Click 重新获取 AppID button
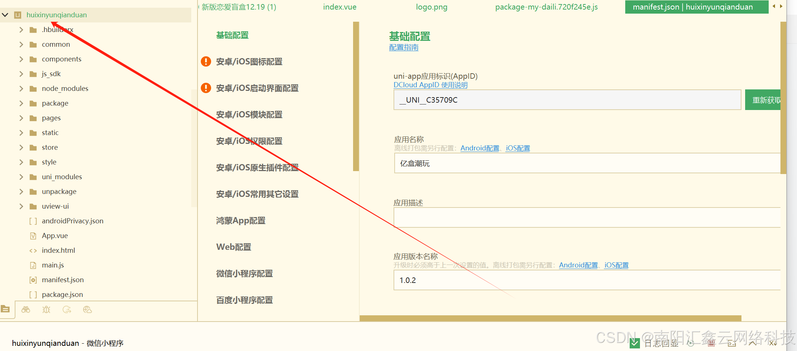797x351 pixels. (x=763, y=100)
